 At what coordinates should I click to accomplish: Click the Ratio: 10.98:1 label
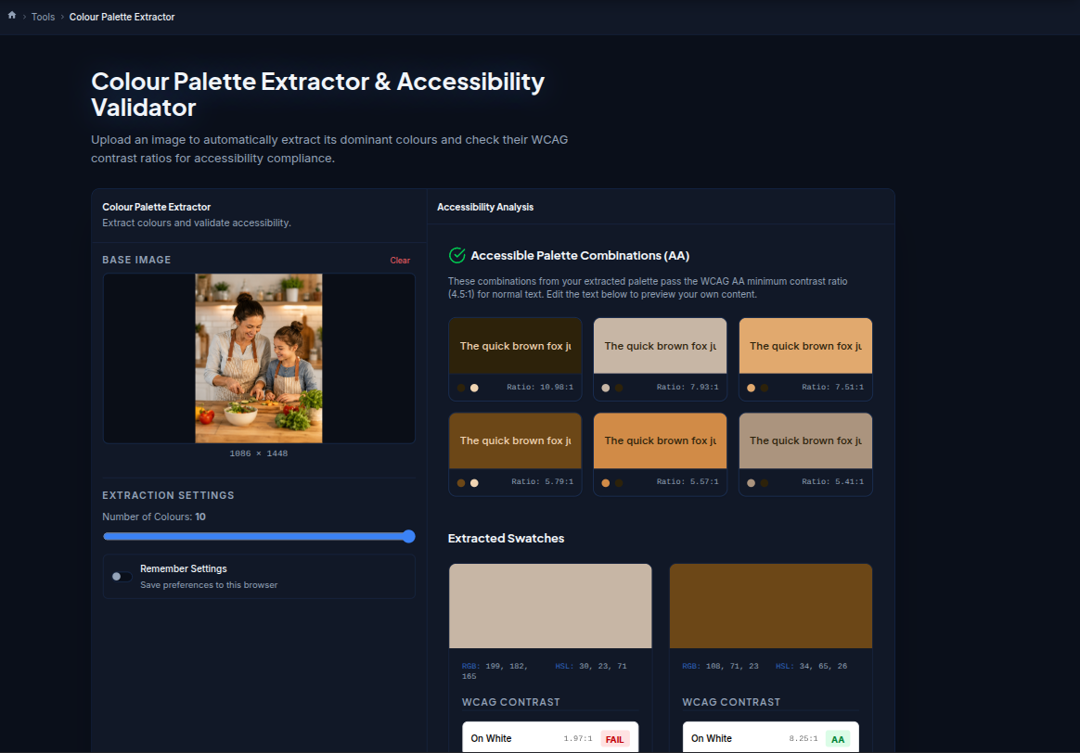tap(540, 387)
